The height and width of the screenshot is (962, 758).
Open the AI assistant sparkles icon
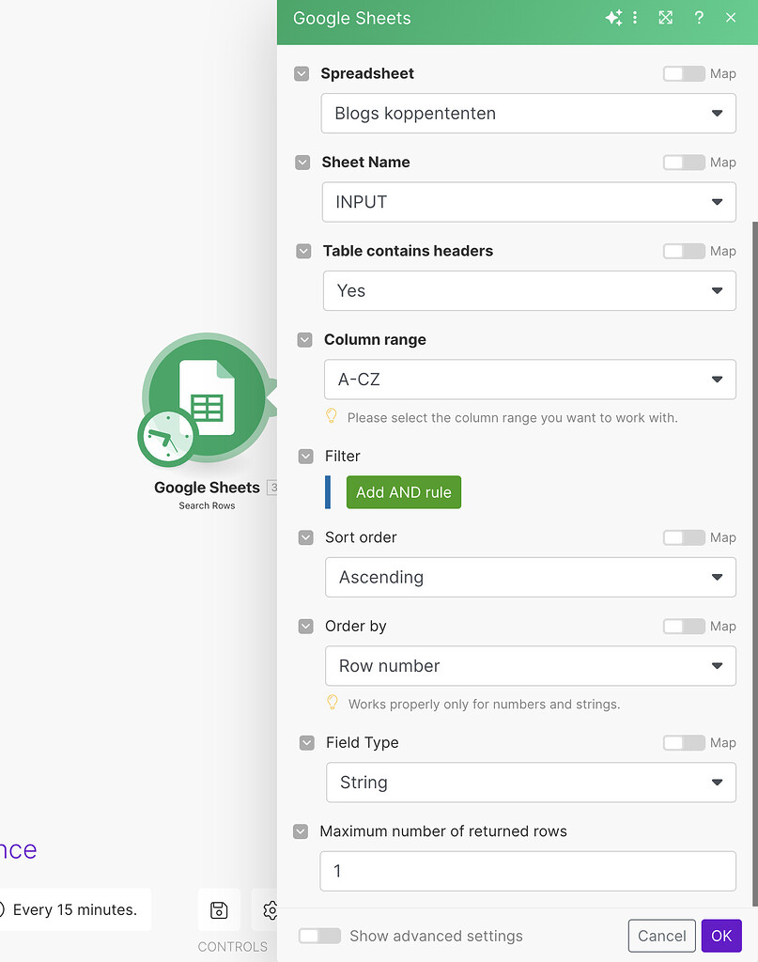tap(614, 17)
